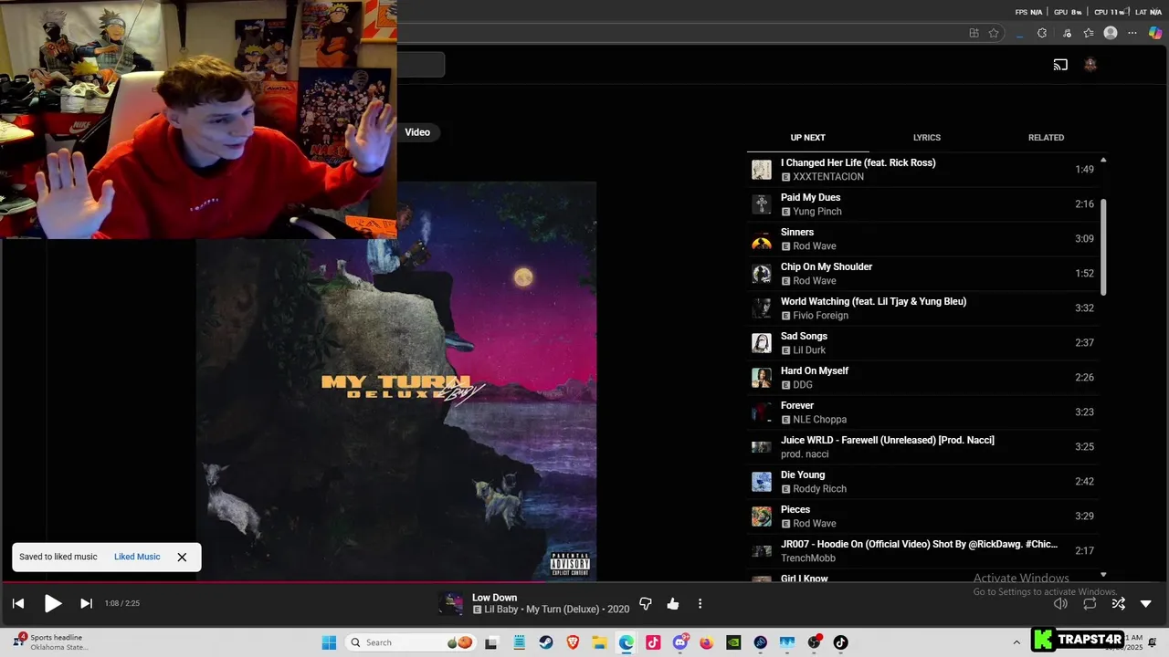Screen dimensions: 1169x657
Task: Open the Copilot sidebar icon
Action: point(1155,33)
